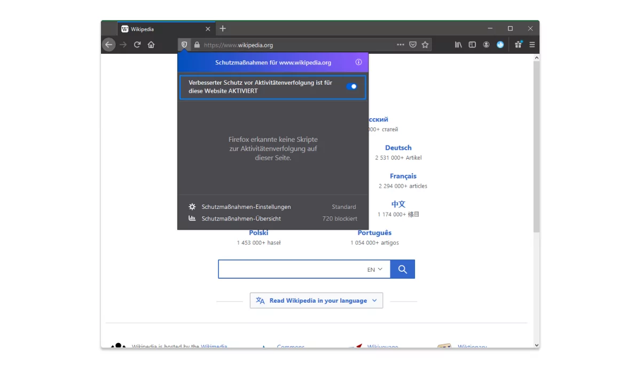The width and height of the screenshot is (641, 373).
Task: Click the Wikipedia favicon on the tab
Action: click(x=125, y=29)
